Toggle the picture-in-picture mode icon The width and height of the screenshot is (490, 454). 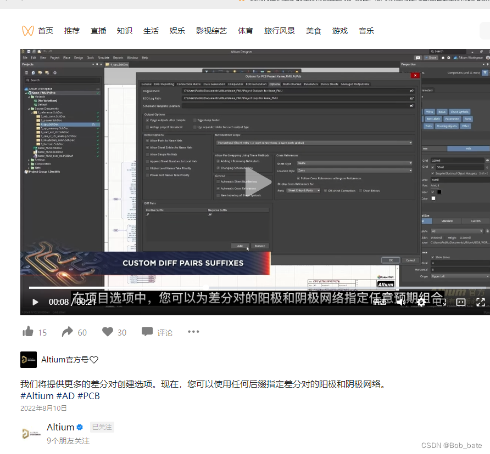click(x=441, y=302)
